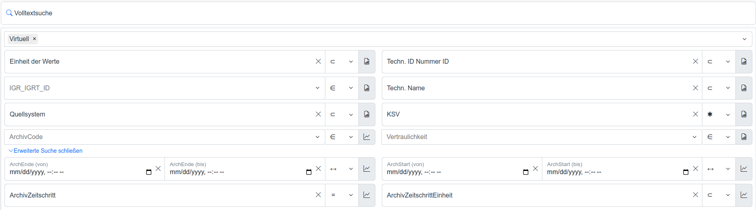
Task: Click the report icon beside Einheit der Werte
Action: 367,62
